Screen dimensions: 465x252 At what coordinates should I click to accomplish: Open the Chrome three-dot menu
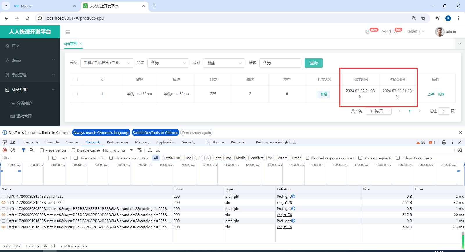click(x=459, y=18)
